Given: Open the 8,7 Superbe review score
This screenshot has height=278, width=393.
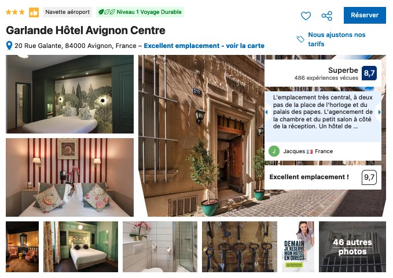Looking at the screenshot, I should click(369, 73).
